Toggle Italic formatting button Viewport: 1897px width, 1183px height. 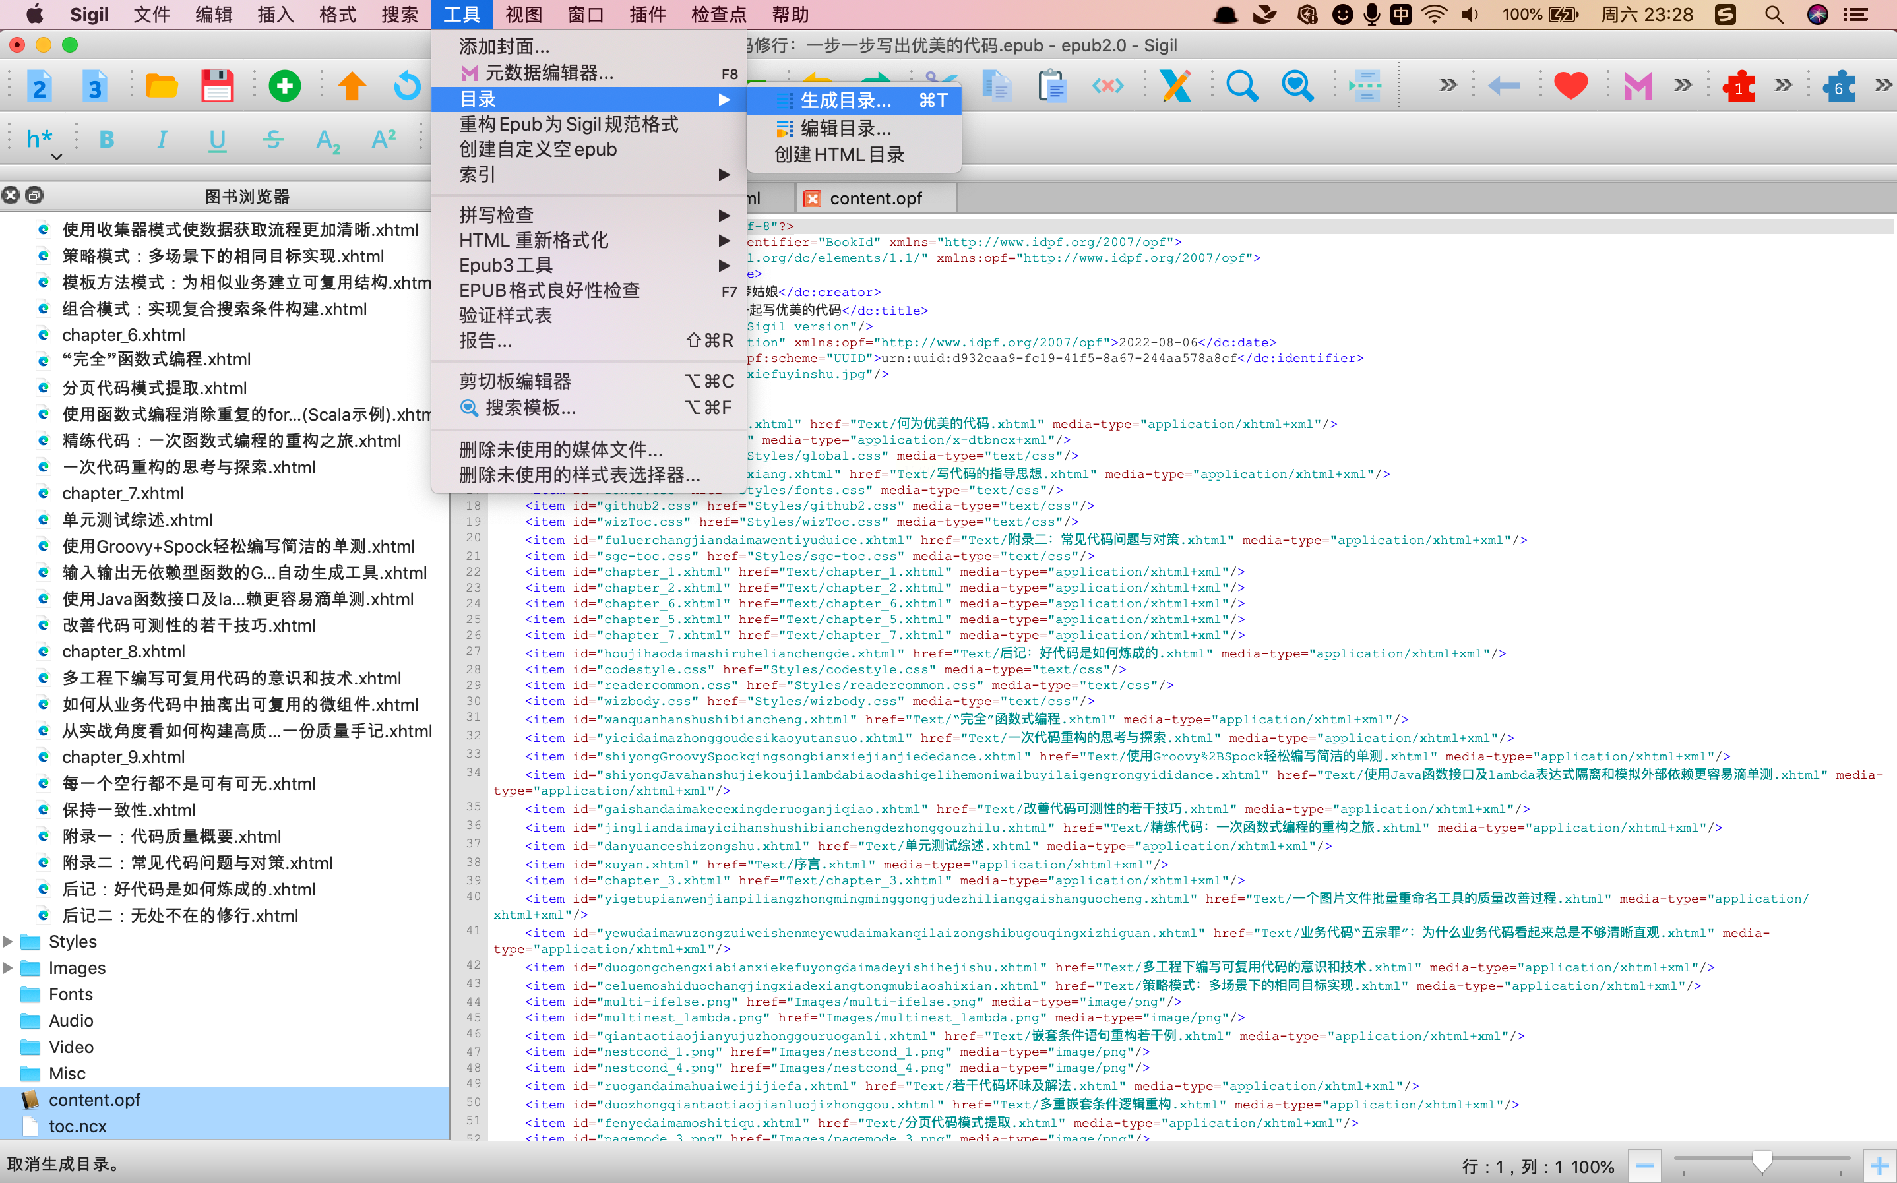click(162, 139)
